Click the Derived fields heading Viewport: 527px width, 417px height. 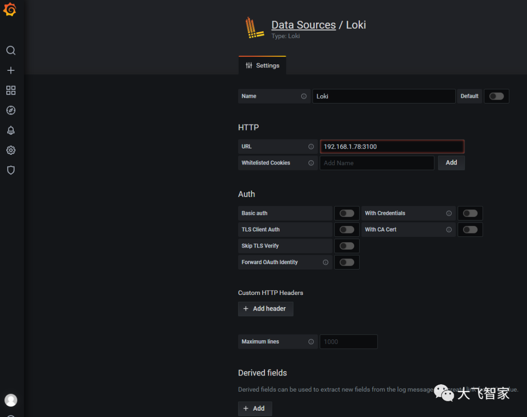pyautogui.click(x=263, y=373)
